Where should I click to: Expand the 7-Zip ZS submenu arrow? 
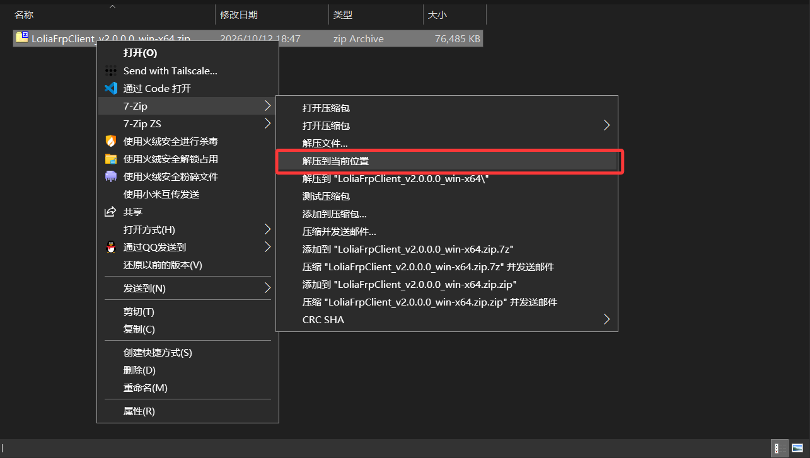pyautogui.click(x=267, y=123)
